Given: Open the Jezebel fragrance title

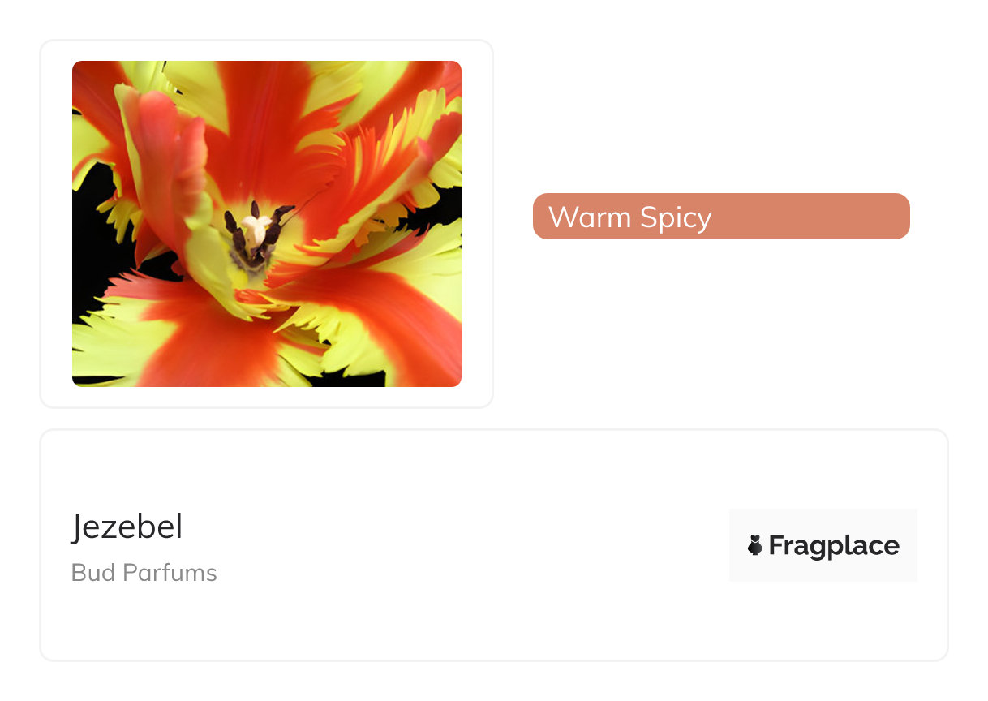Looking at the screenshot, I should pyautogui.click(x=127, y=527).
